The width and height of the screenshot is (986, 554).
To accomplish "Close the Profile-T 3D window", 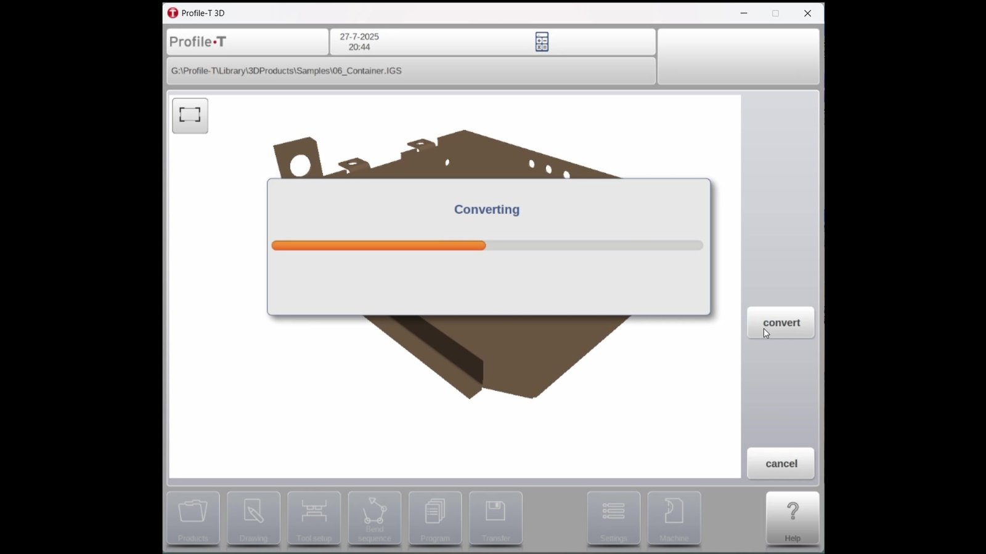I will (x=807, y=13).
